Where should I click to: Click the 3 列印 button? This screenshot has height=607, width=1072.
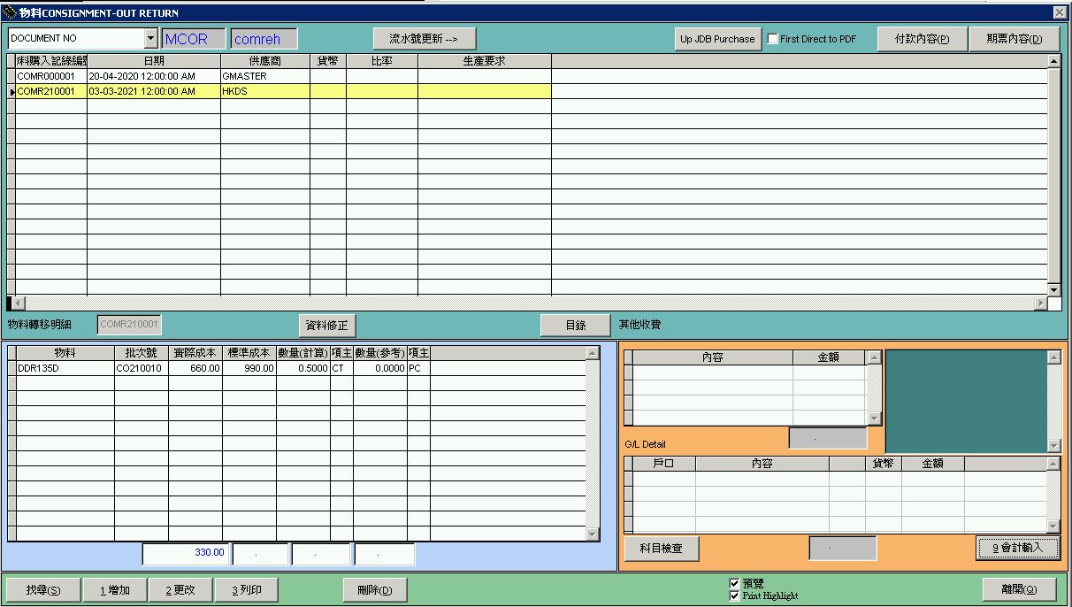pos(247,590)
